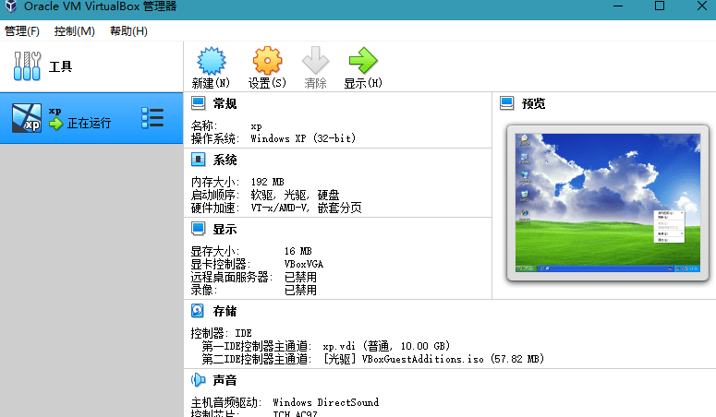Image resolution: width=716 pixels, height=417 pixels.
Task: Close the VirtualBox Manager window
Action: 702,6
